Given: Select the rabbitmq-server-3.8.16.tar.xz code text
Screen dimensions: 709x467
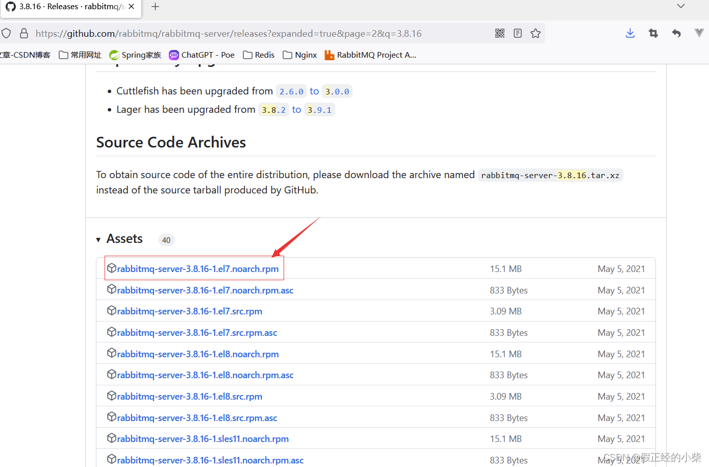Looking at the screenshot, I should [x=550, y=175].
